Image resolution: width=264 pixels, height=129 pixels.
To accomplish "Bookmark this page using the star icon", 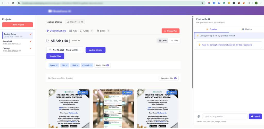I will [202, 3].
